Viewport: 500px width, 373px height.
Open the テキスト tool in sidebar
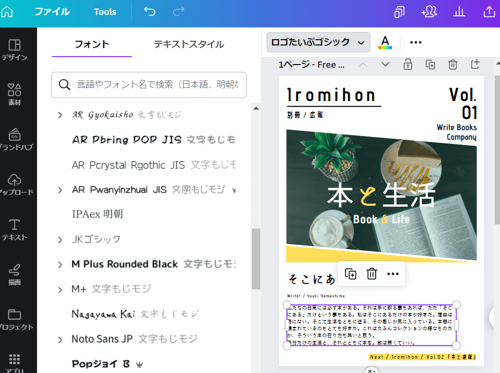[15, 230]
